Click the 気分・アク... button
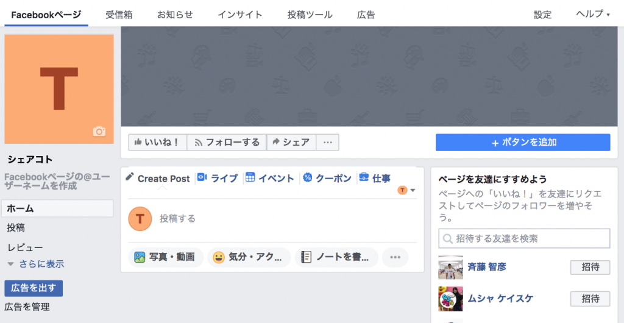624x323 pixels. (249, 257)
